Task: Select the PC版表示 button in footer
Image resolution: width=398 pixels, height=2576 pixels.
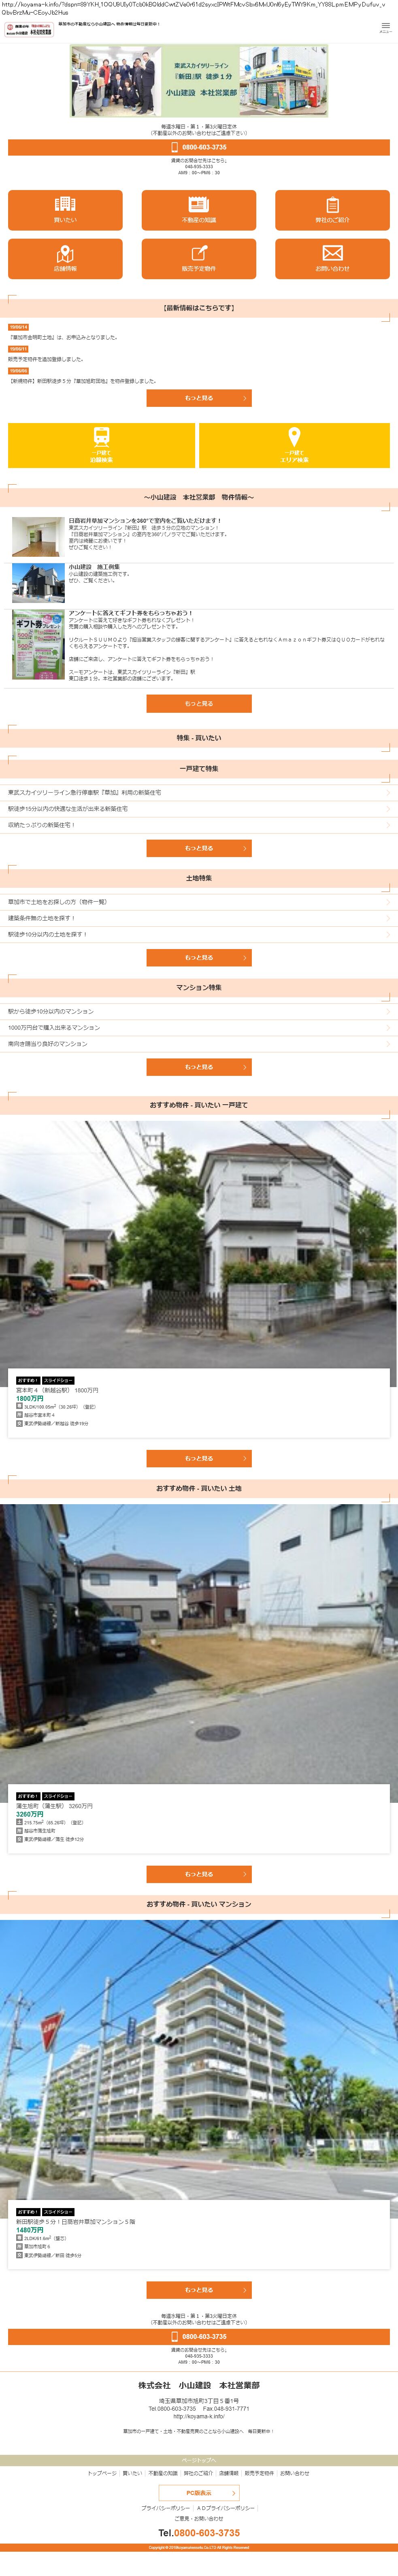Action: coord(199,2492)
